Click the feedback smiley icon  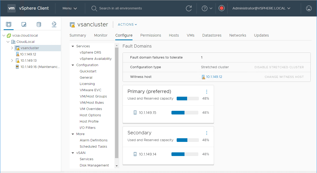point(309,8)
